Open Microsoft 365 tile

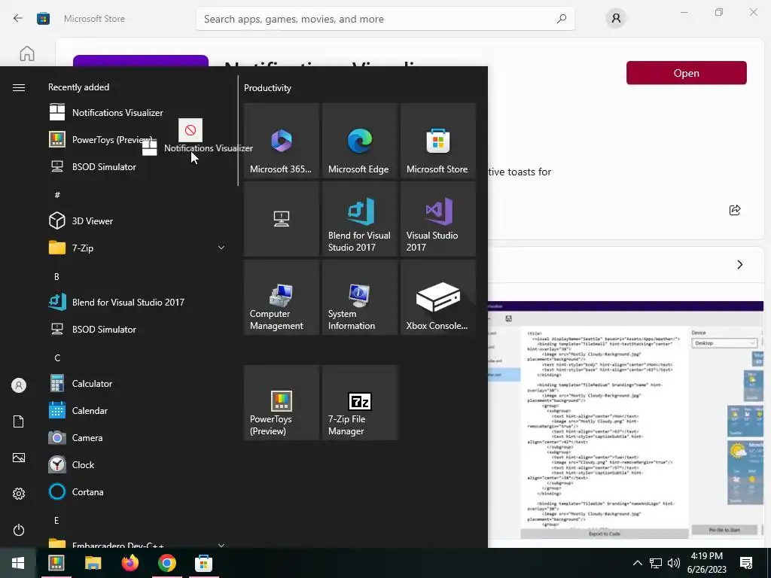point(282,141)
